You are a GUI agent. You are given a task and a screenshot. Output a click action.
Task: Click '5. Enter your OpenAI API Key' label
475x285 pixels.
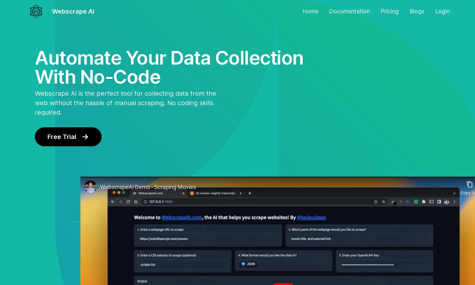(359, 255)
